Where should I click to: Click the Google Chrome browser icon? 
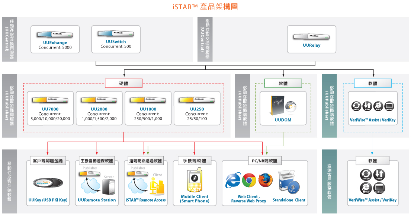(x=249, y=180)
